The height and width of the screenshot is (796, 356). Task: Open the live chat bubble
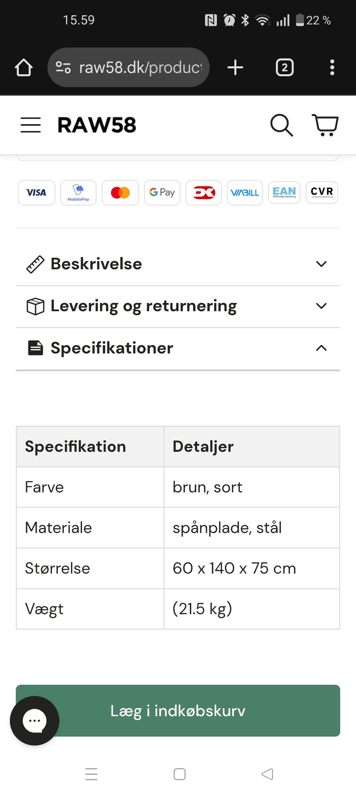pos(34,721)
